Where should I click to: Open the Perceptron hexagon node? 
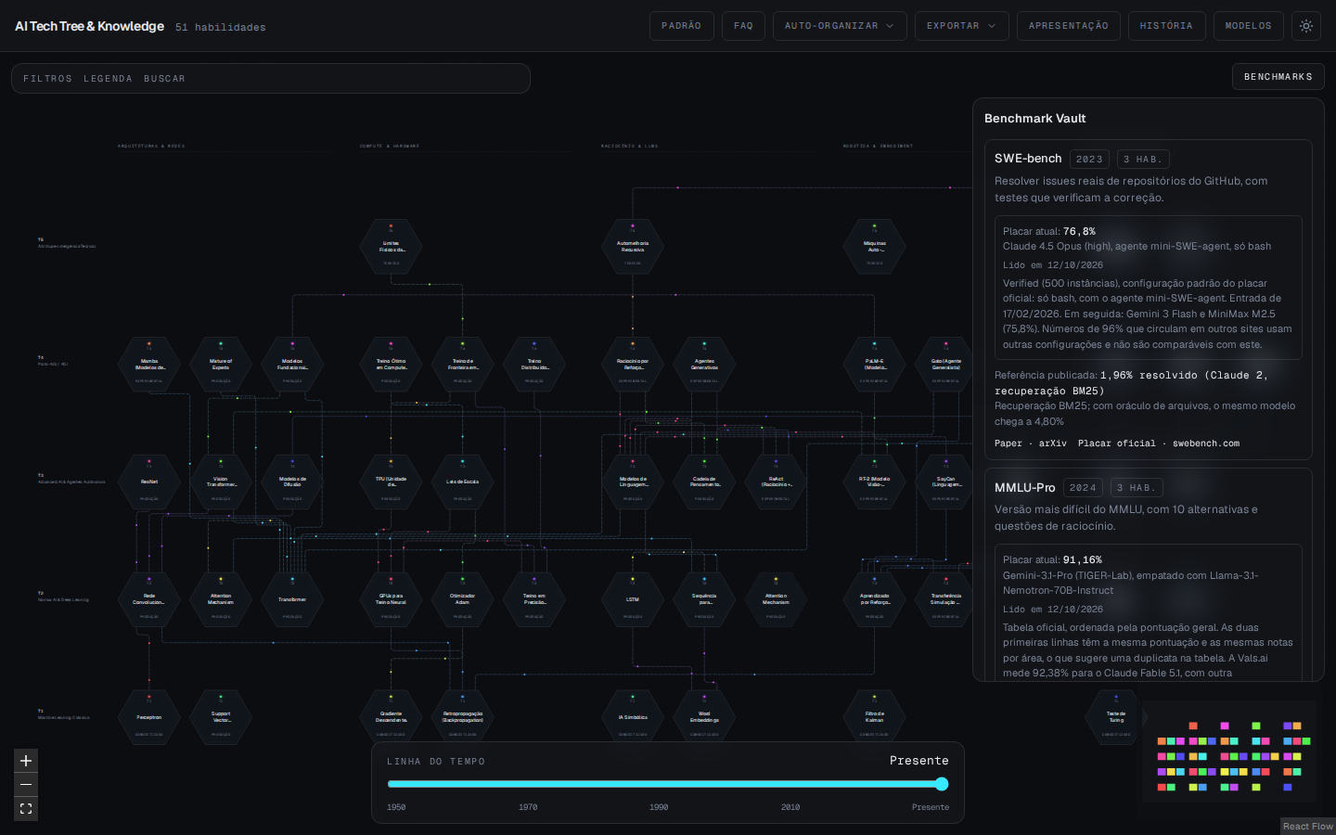pyautogui.click(x=149, y=718)
